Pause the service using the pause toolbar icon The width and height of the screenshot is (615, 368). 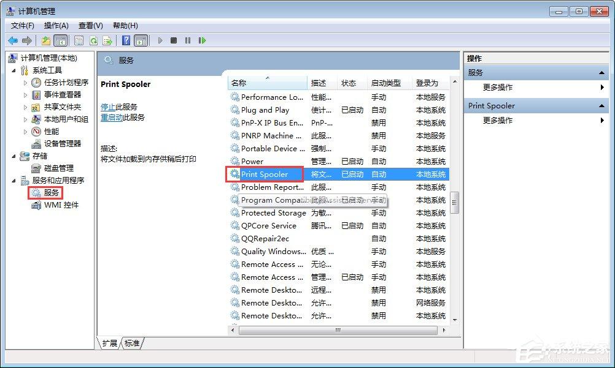[188, 40]
